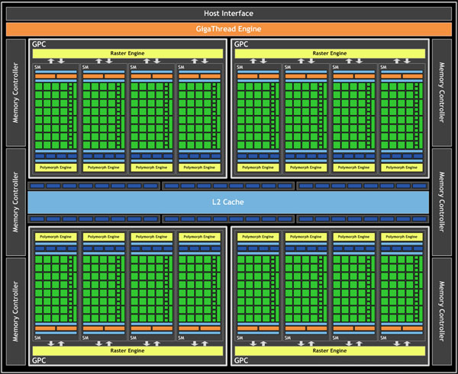Click Raster Engine in the top-right GPC
The height and width of the screenshot is (374, 458).
click(x=331, y=53)
